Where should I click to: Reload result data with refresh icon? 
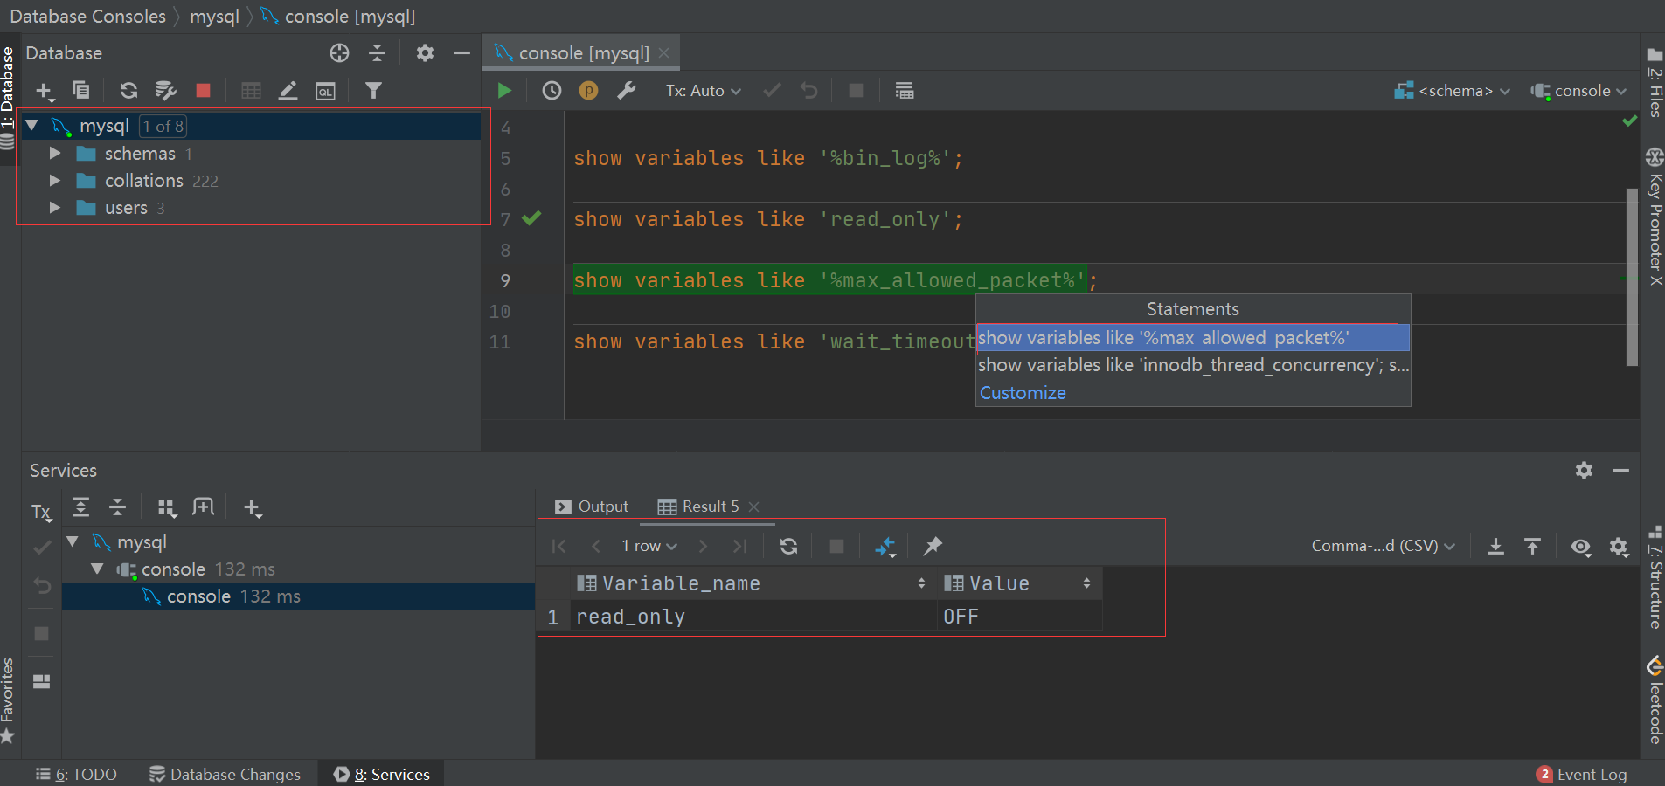click(788, 546)
